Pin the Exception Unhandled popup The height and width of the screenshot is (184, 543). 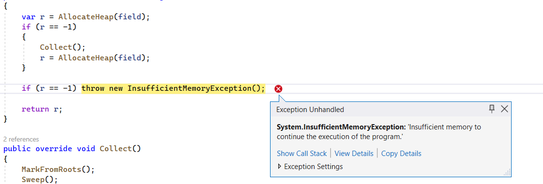click(x=492, y=109)
